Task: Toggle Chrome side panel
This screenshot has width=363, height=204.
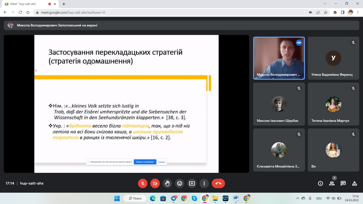Action: tap(343, 12)
